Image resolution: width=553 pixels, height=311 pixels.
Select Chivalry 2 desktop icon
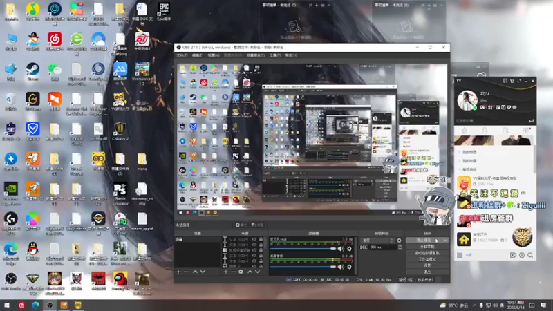coord(120,131)
